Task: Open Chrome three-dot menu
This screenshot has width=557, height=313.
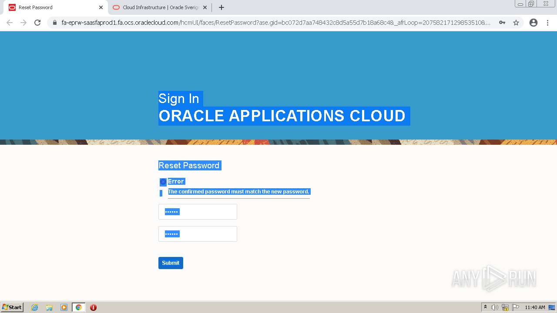Action: [547, 23]
